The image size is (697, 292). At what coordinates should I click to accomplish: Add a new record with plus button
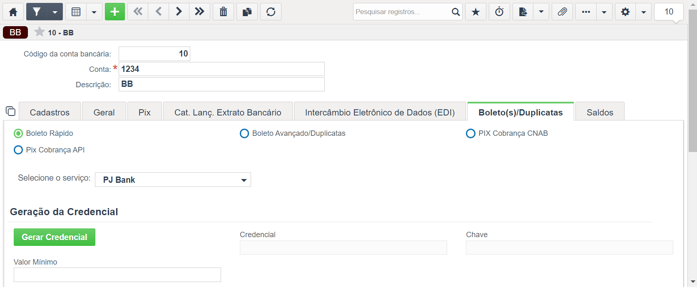(x=115, y=12)
